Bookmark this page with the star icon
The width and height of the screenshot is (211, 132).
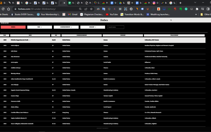pyautogui.click(x=91, y=9)
